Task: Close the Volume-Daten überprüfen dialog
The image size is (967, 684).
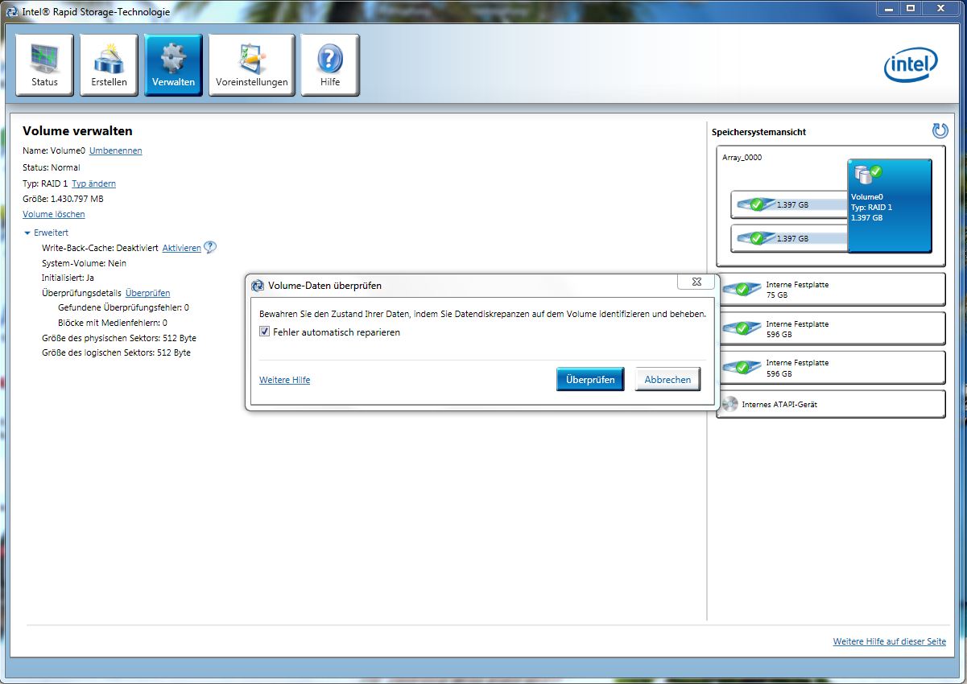Action: pyautogui.click(x=696, y=282)
